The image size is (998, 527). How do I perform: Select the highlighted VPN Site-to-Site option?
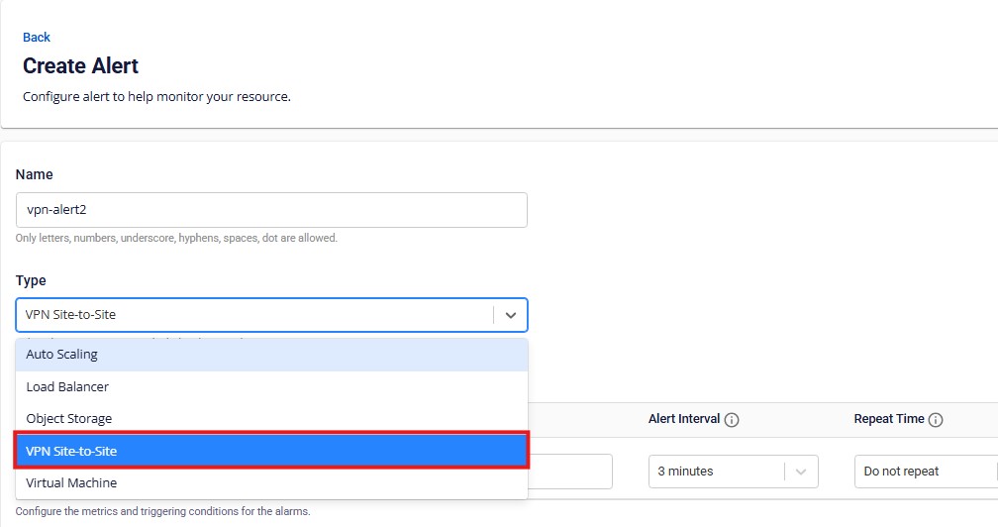pos(271,451)
